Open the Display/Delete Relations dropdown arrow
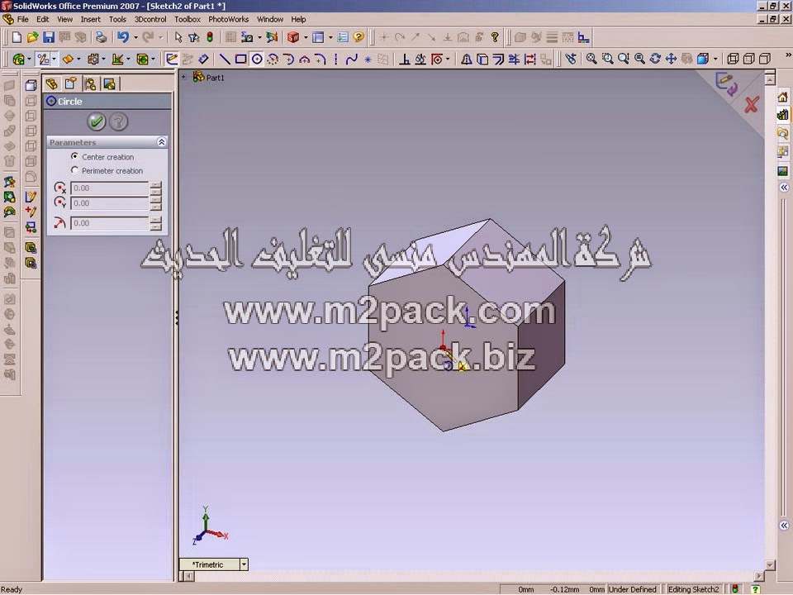Viewport: 793px width, 595px height. 448,59
